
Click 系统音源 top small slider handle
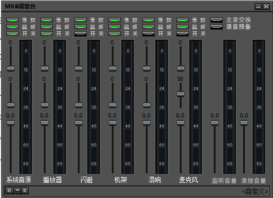10,68
